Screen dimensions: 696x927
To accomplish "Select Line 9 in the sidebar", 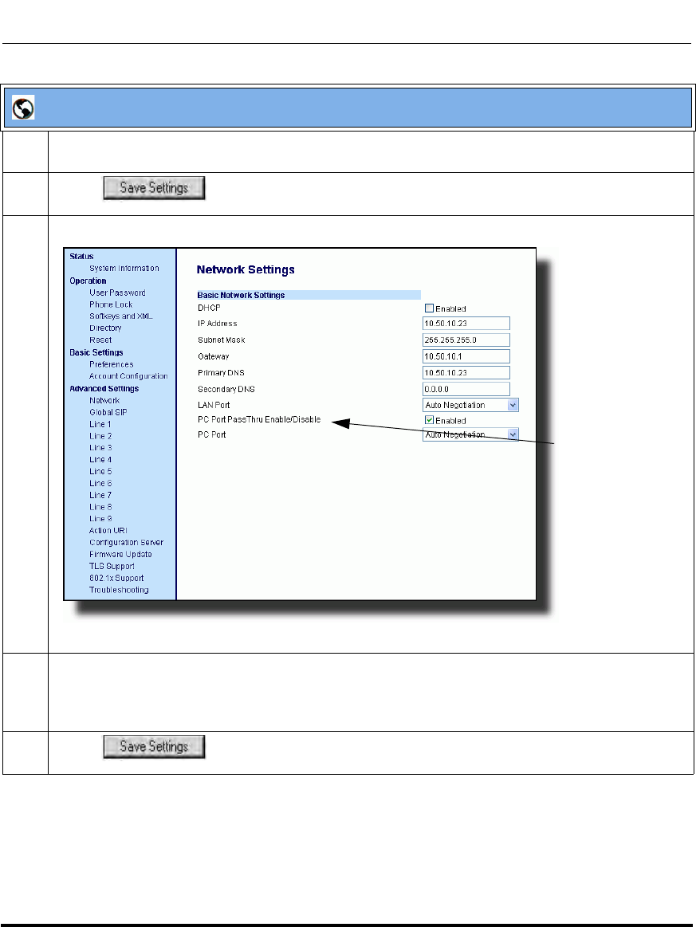I will (100, 518).
